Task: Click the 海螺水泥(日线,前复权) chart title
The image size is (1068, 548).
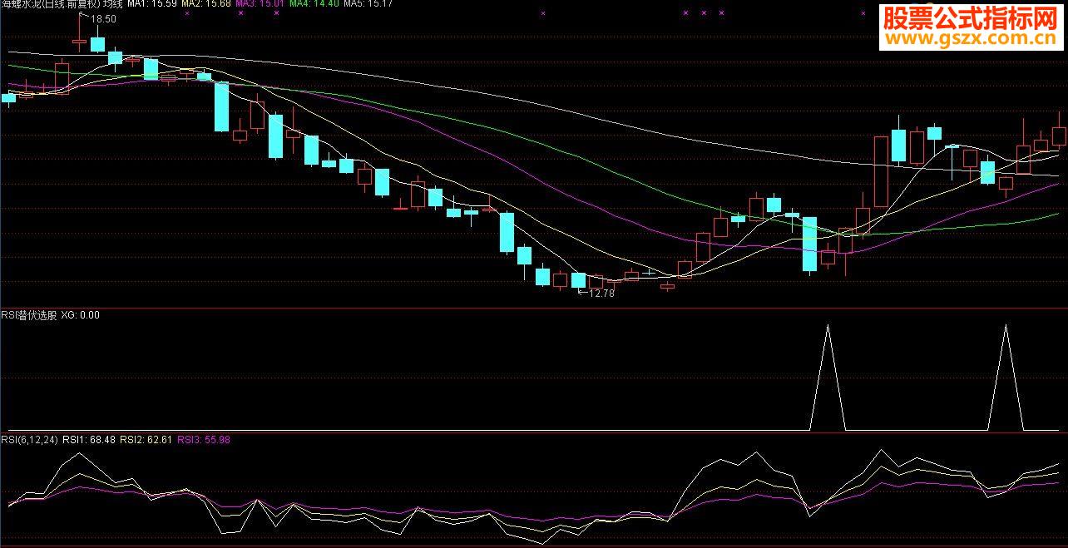Action: tap(49, 4)
